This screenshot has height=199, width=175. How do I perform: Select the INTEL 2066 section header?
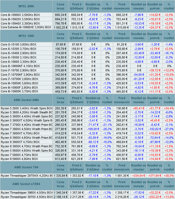(26, 6)
